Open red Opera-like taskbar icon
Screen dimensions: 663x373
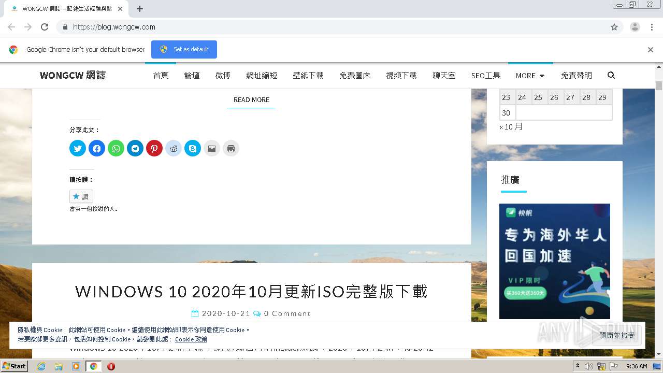coord(111,366)
